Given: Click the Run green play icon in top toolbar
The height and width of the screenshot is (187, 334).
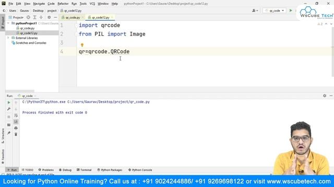Looking at the screenshot, I should click(x=291, y=10).
